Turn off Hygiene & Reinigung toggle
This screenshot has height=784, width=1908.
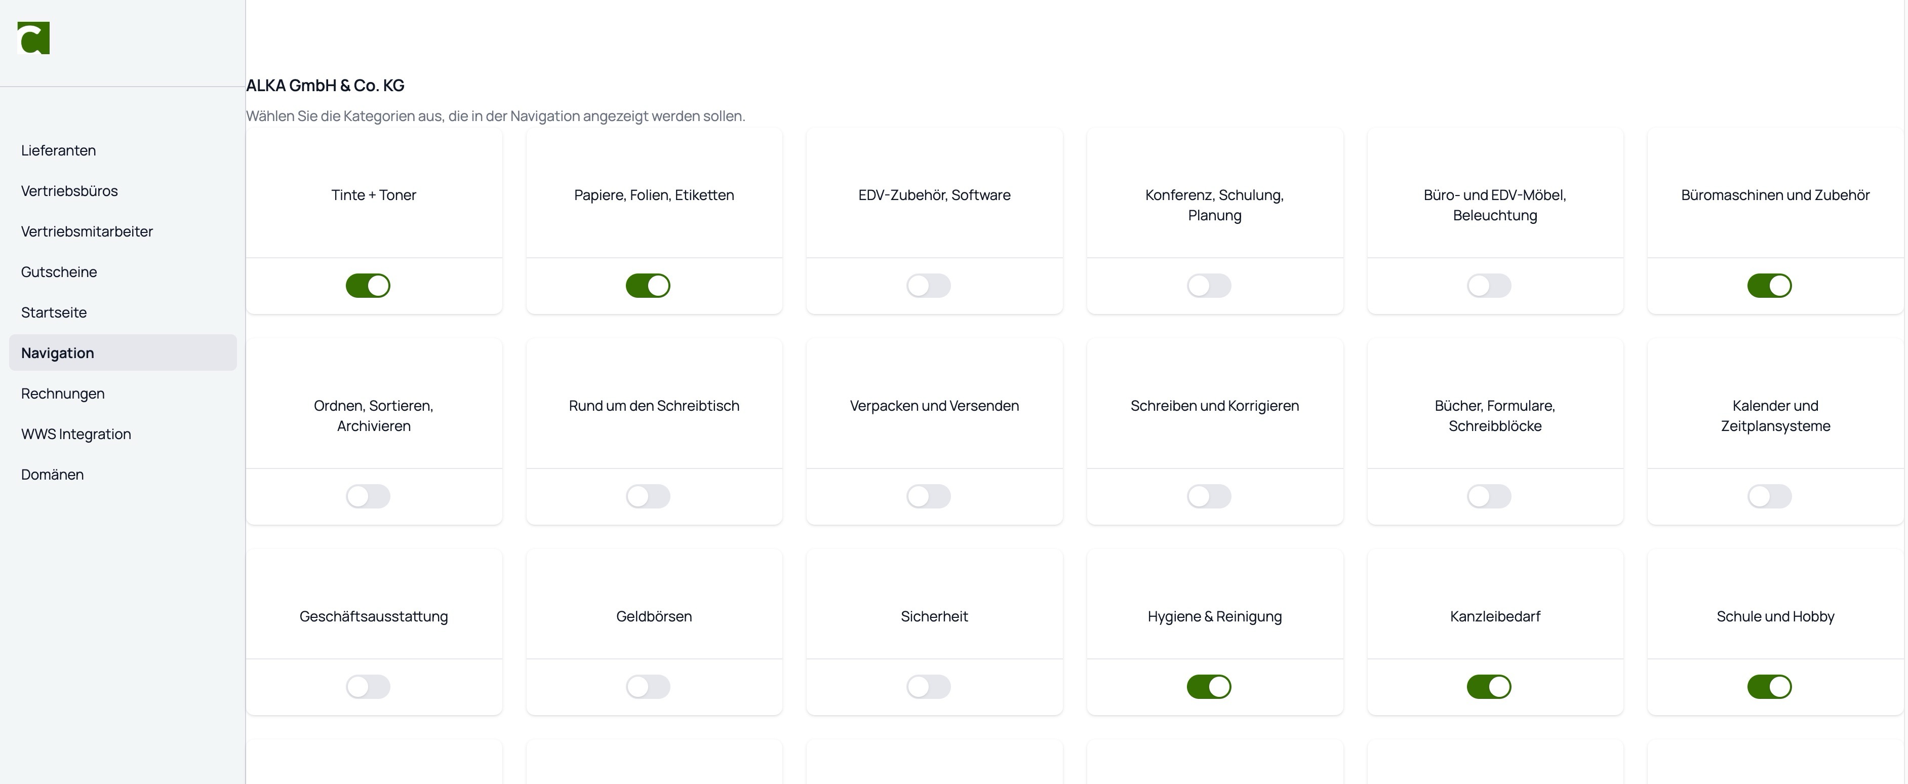(x=1209, y=687)
